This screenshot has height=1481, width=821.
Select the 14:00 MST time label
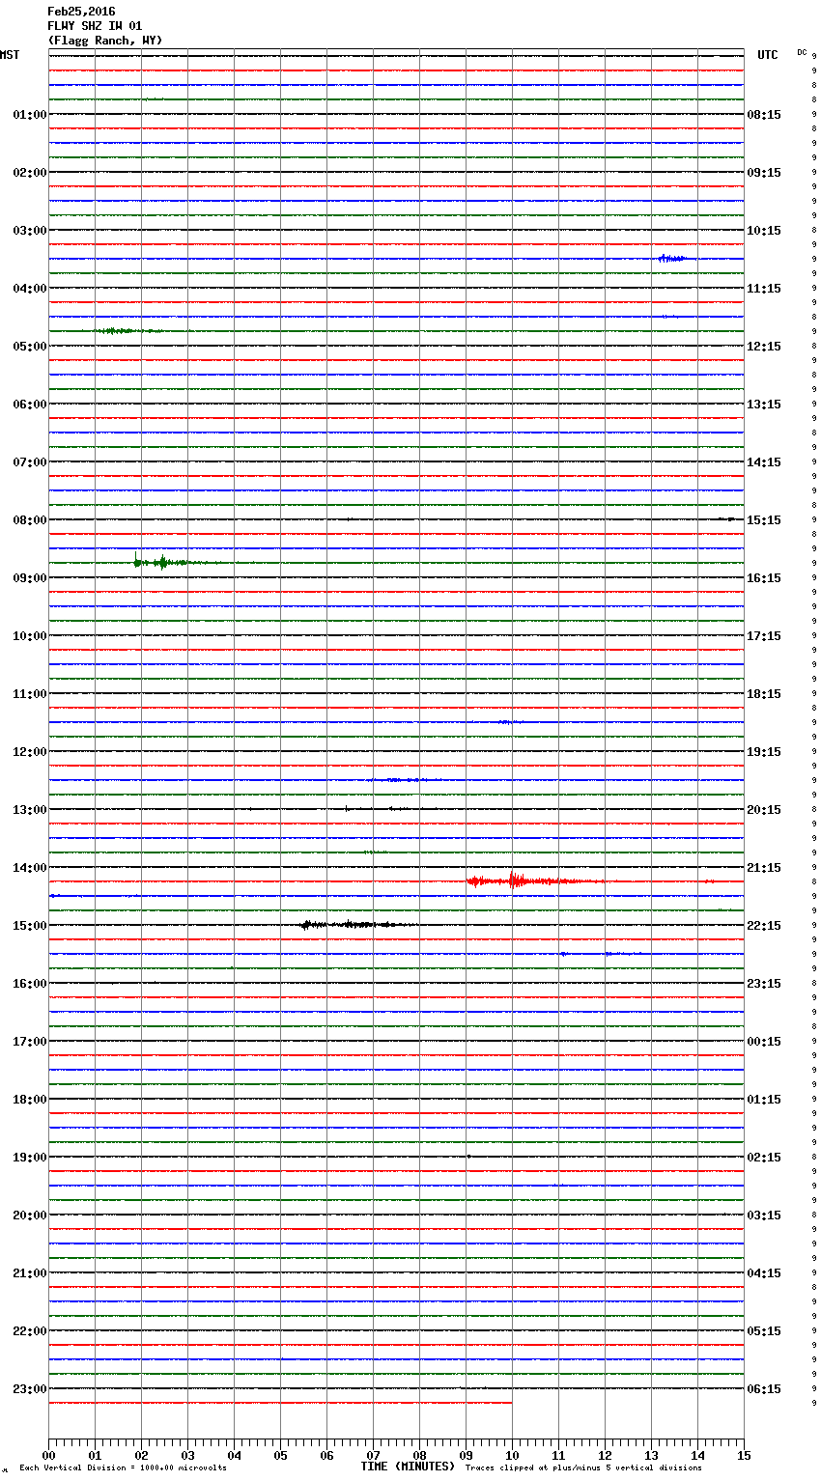pos(30,868)
